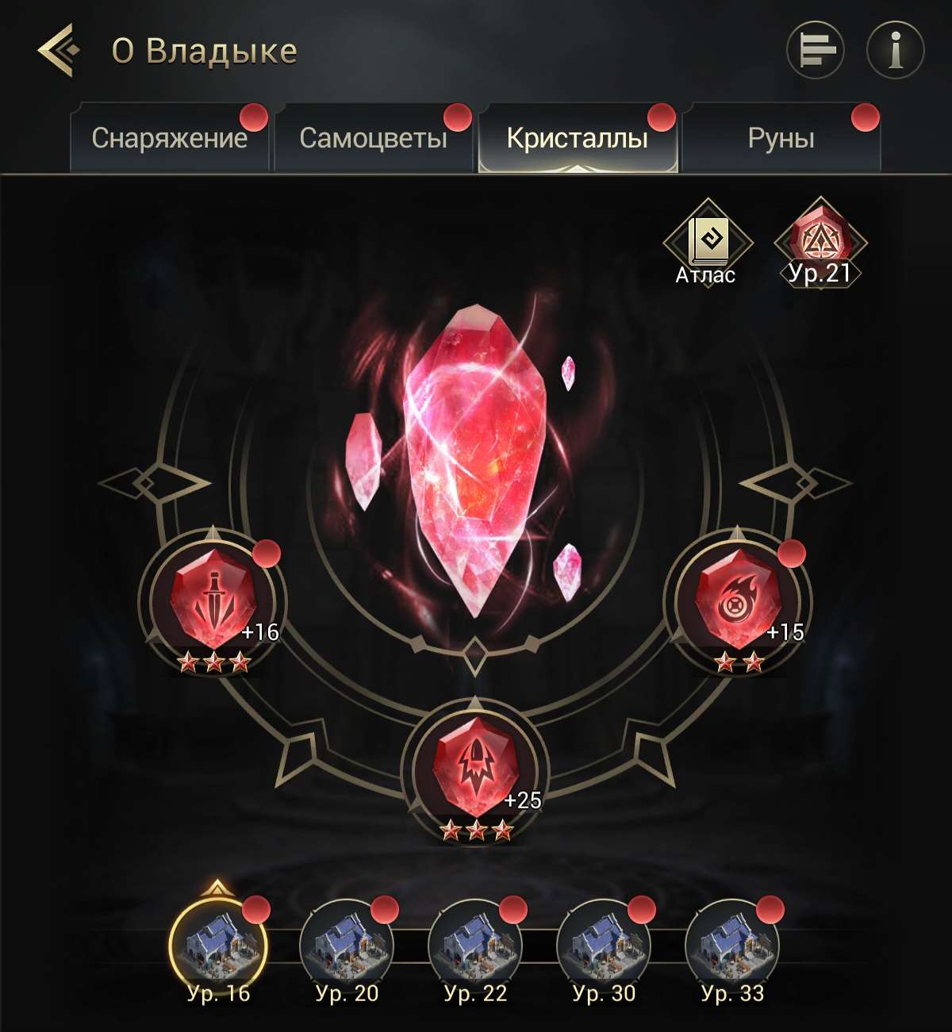
Task: Select the Ур. 16 building slot
Action: tap(218, 946)
